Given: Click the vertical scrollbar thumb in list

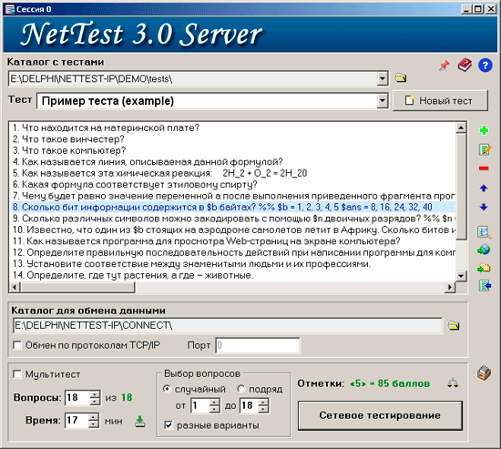Looking at the screenshot, I should [x=461, y=187].
